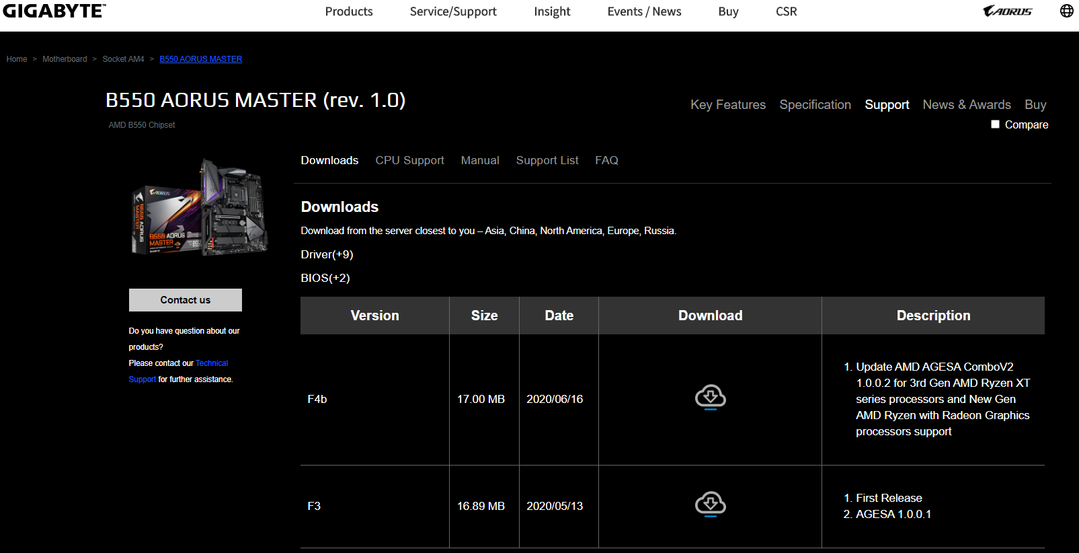Open the Insight menu
The height and width of the screenshot is (553, 1079).
[x=552, y=11]
